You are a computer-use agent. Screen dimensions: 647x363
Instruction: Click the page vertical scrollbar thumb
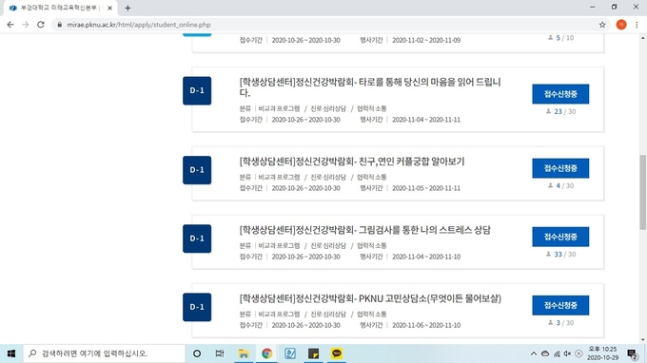643,192
